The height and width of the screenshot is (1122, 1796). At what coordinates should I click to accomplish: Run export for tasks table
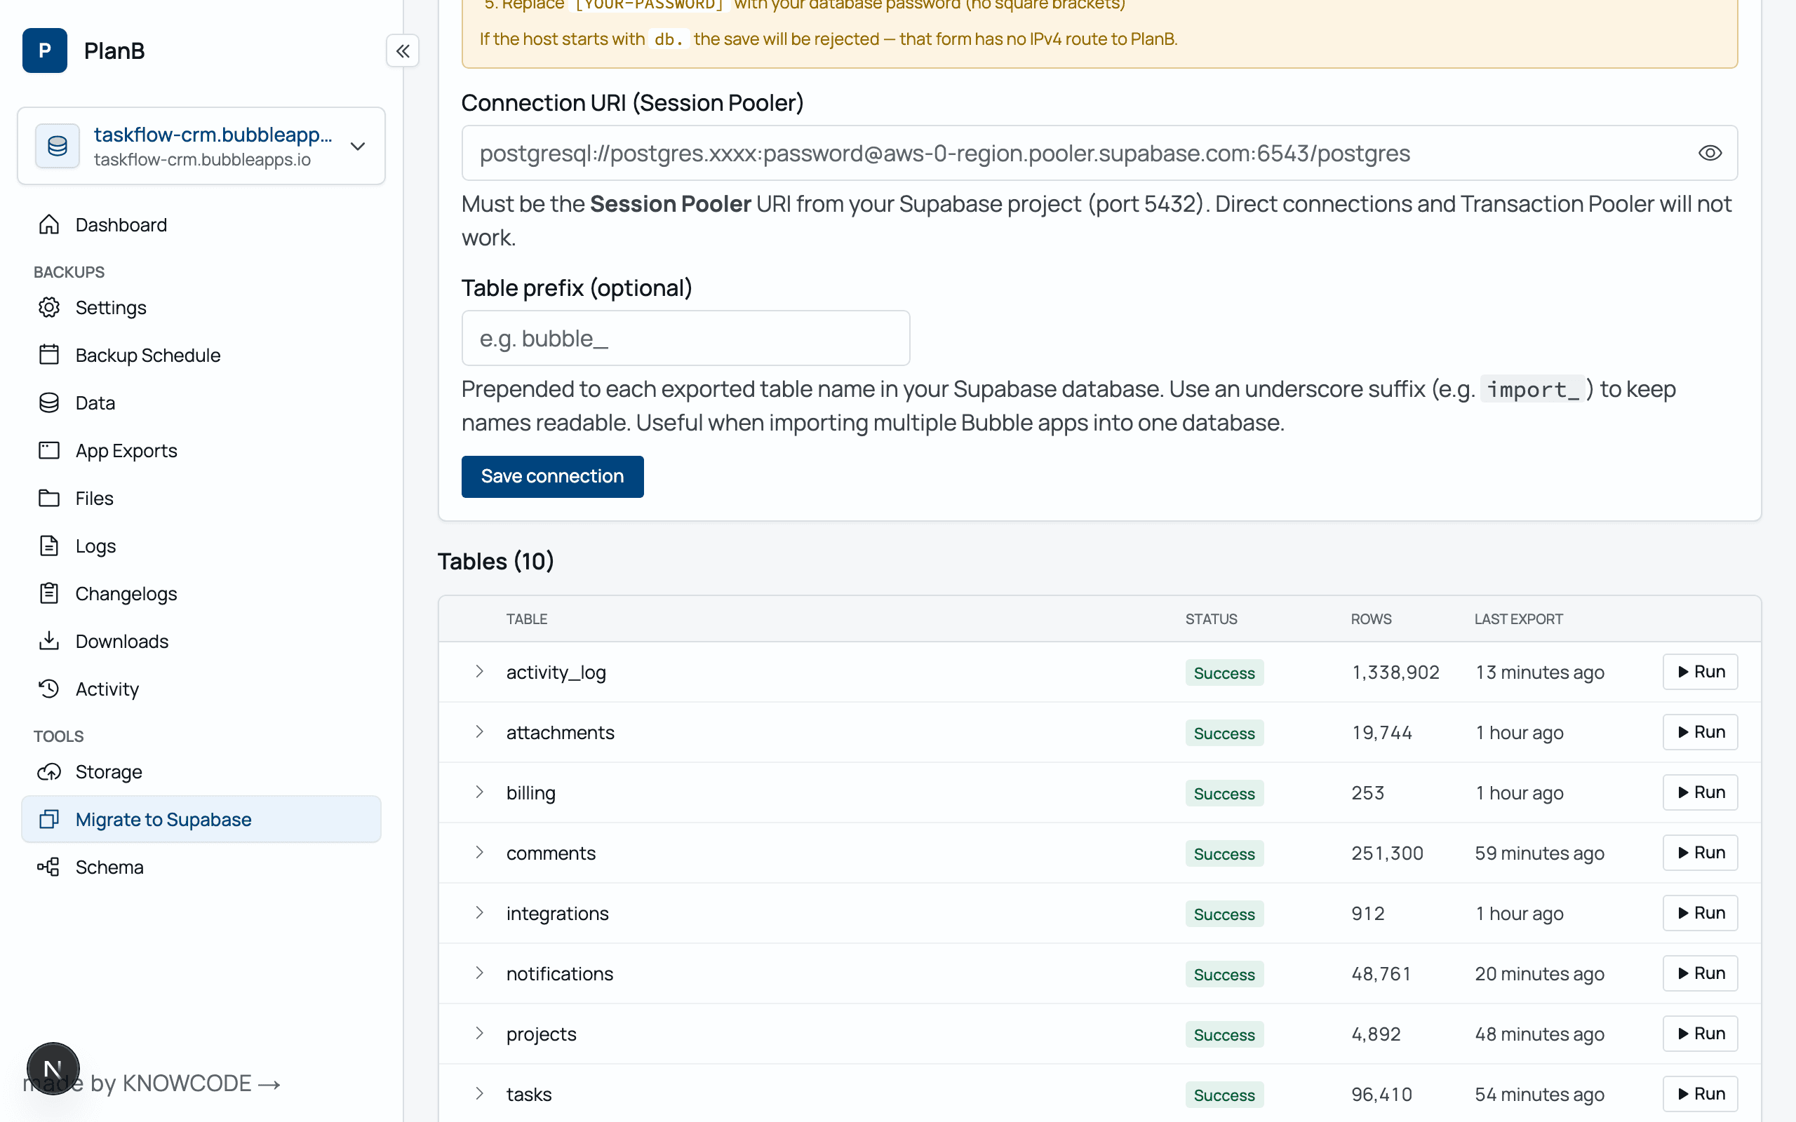tap(1699, 1093)
